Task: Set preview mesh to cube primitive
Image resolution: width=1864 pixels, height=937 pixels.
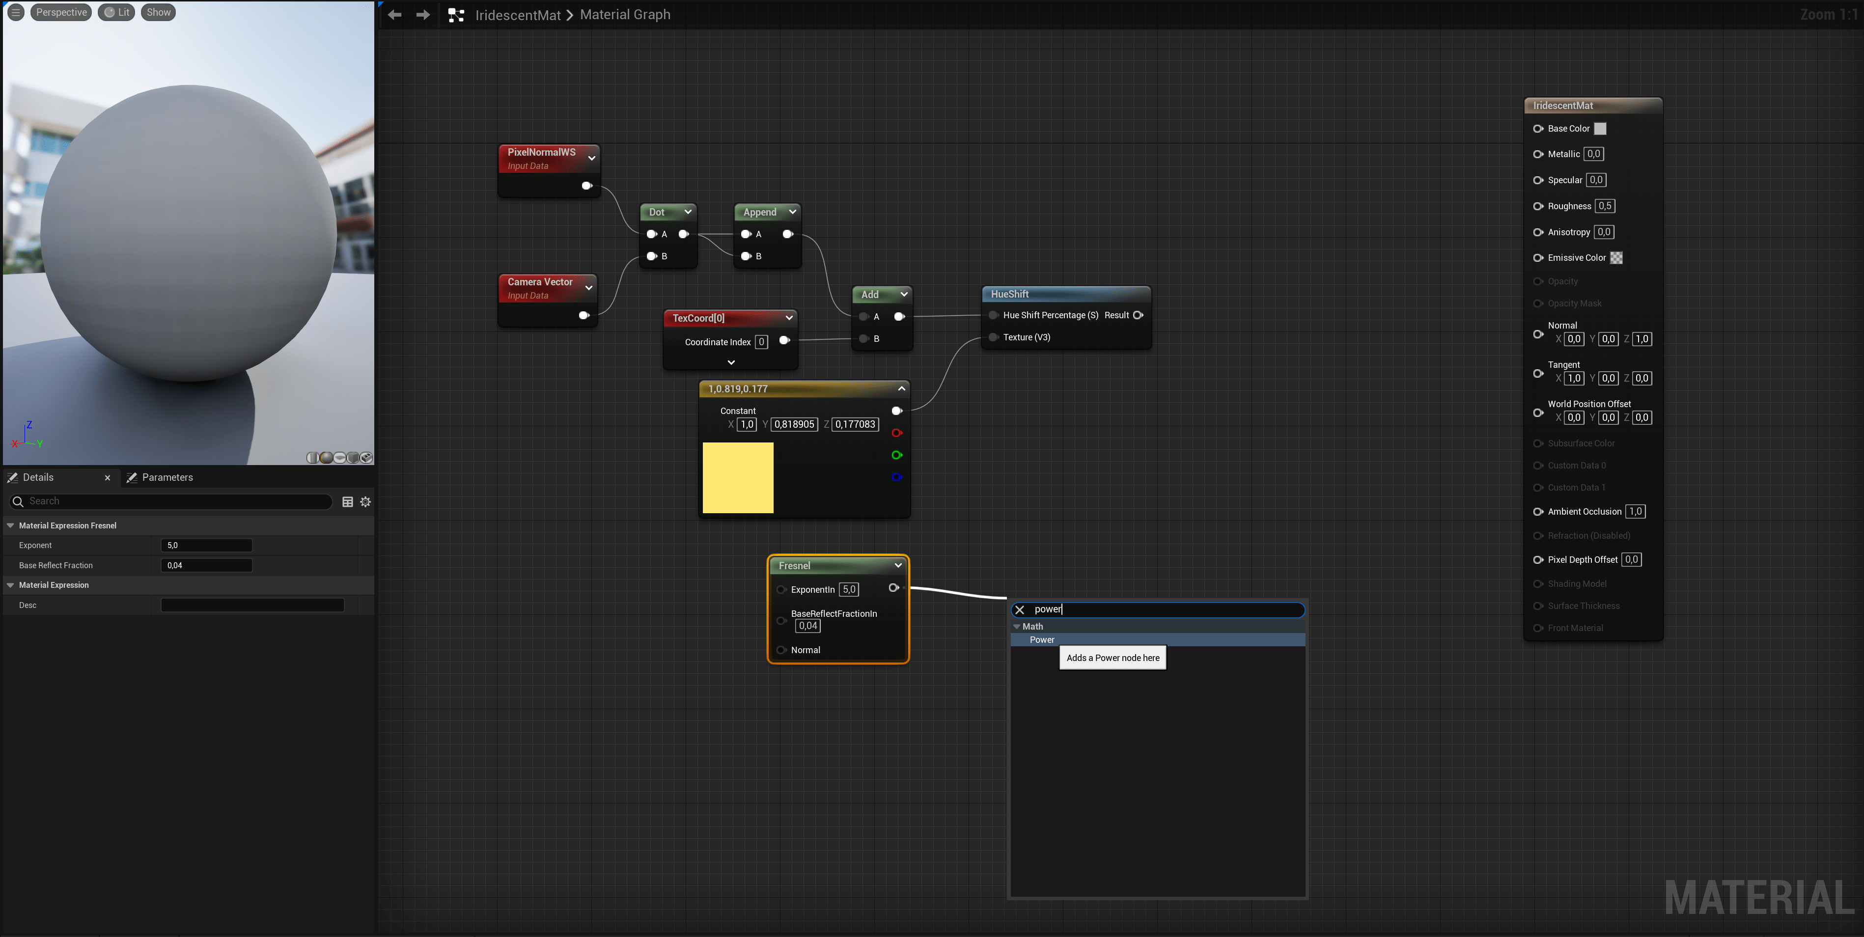Action: (x=353, y=457)
